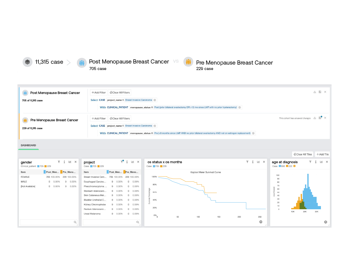Open filter on the project tile
Viewport: 349px width, 279px height.
coord(122,162)
